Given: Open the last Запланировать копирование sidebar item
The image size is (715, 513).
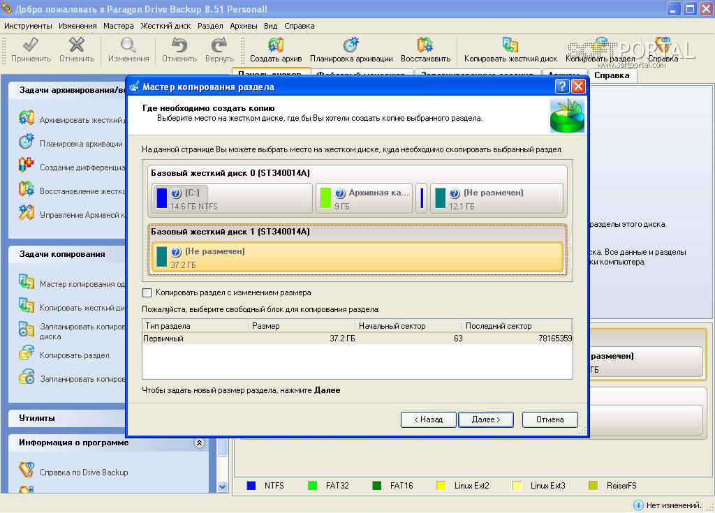Looking at the screenshot, I should pos(73,378).
